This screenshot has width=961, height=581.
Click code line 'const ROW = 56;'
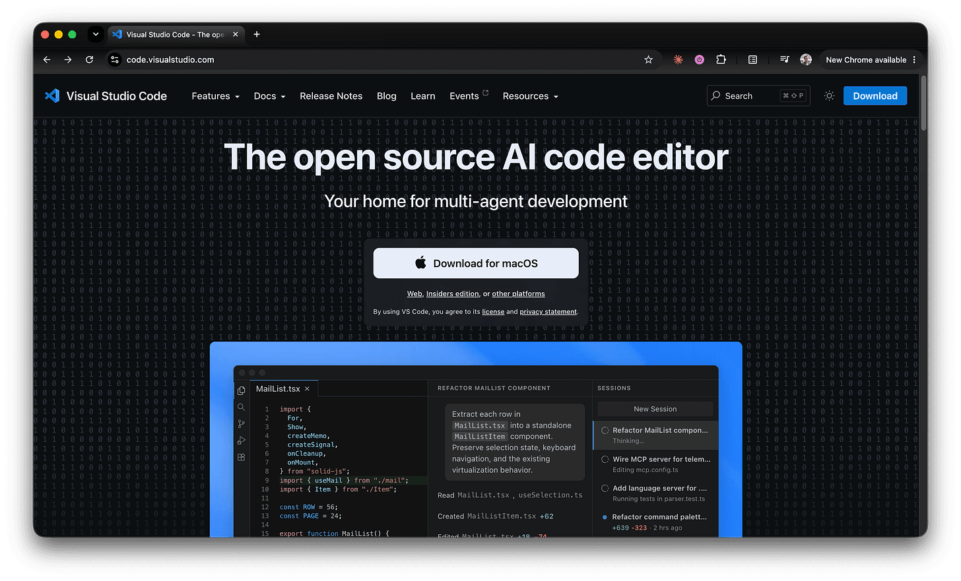[309, 507]
